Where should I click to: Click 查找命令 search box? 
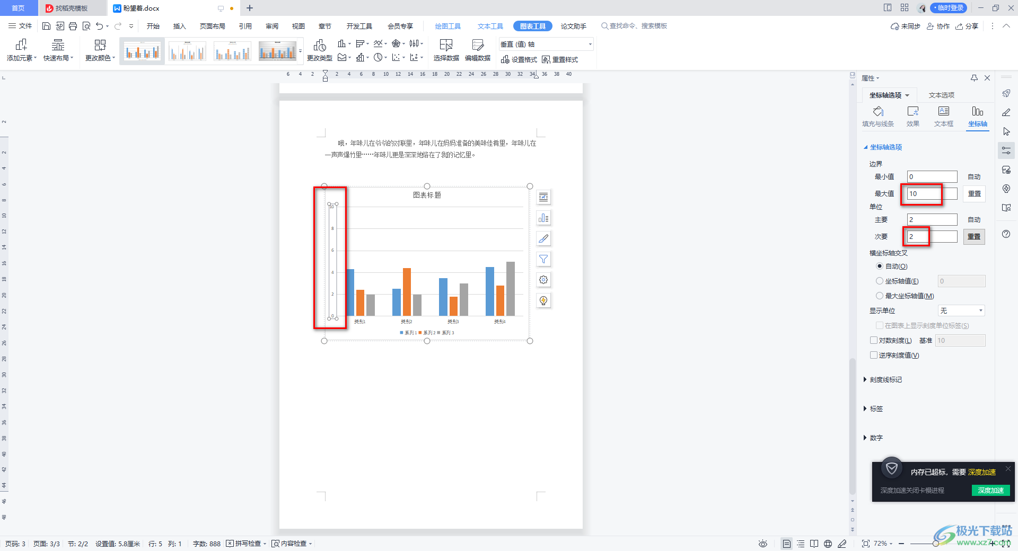pos(634,26)
